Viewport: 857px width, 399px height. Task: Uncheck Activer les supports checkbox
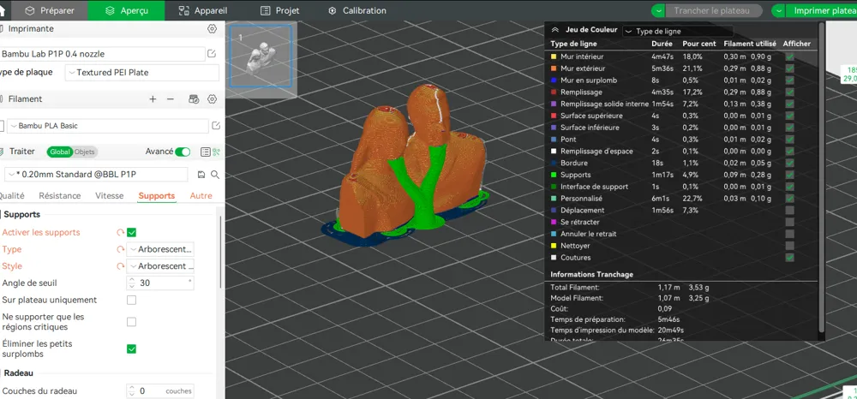[x=132, y=233]
